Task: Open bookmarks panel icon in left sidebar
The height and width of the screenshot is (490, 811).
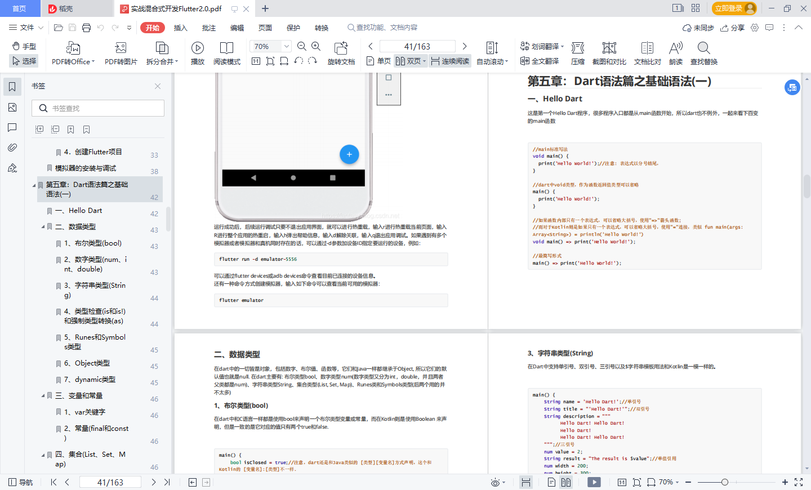Action: click(x=12, y=87)
